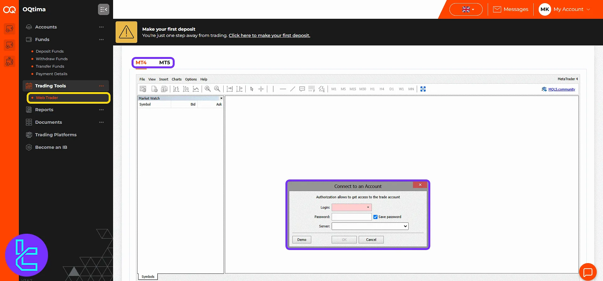Select the Horizontal Line drawing tool

coord(283,89)
